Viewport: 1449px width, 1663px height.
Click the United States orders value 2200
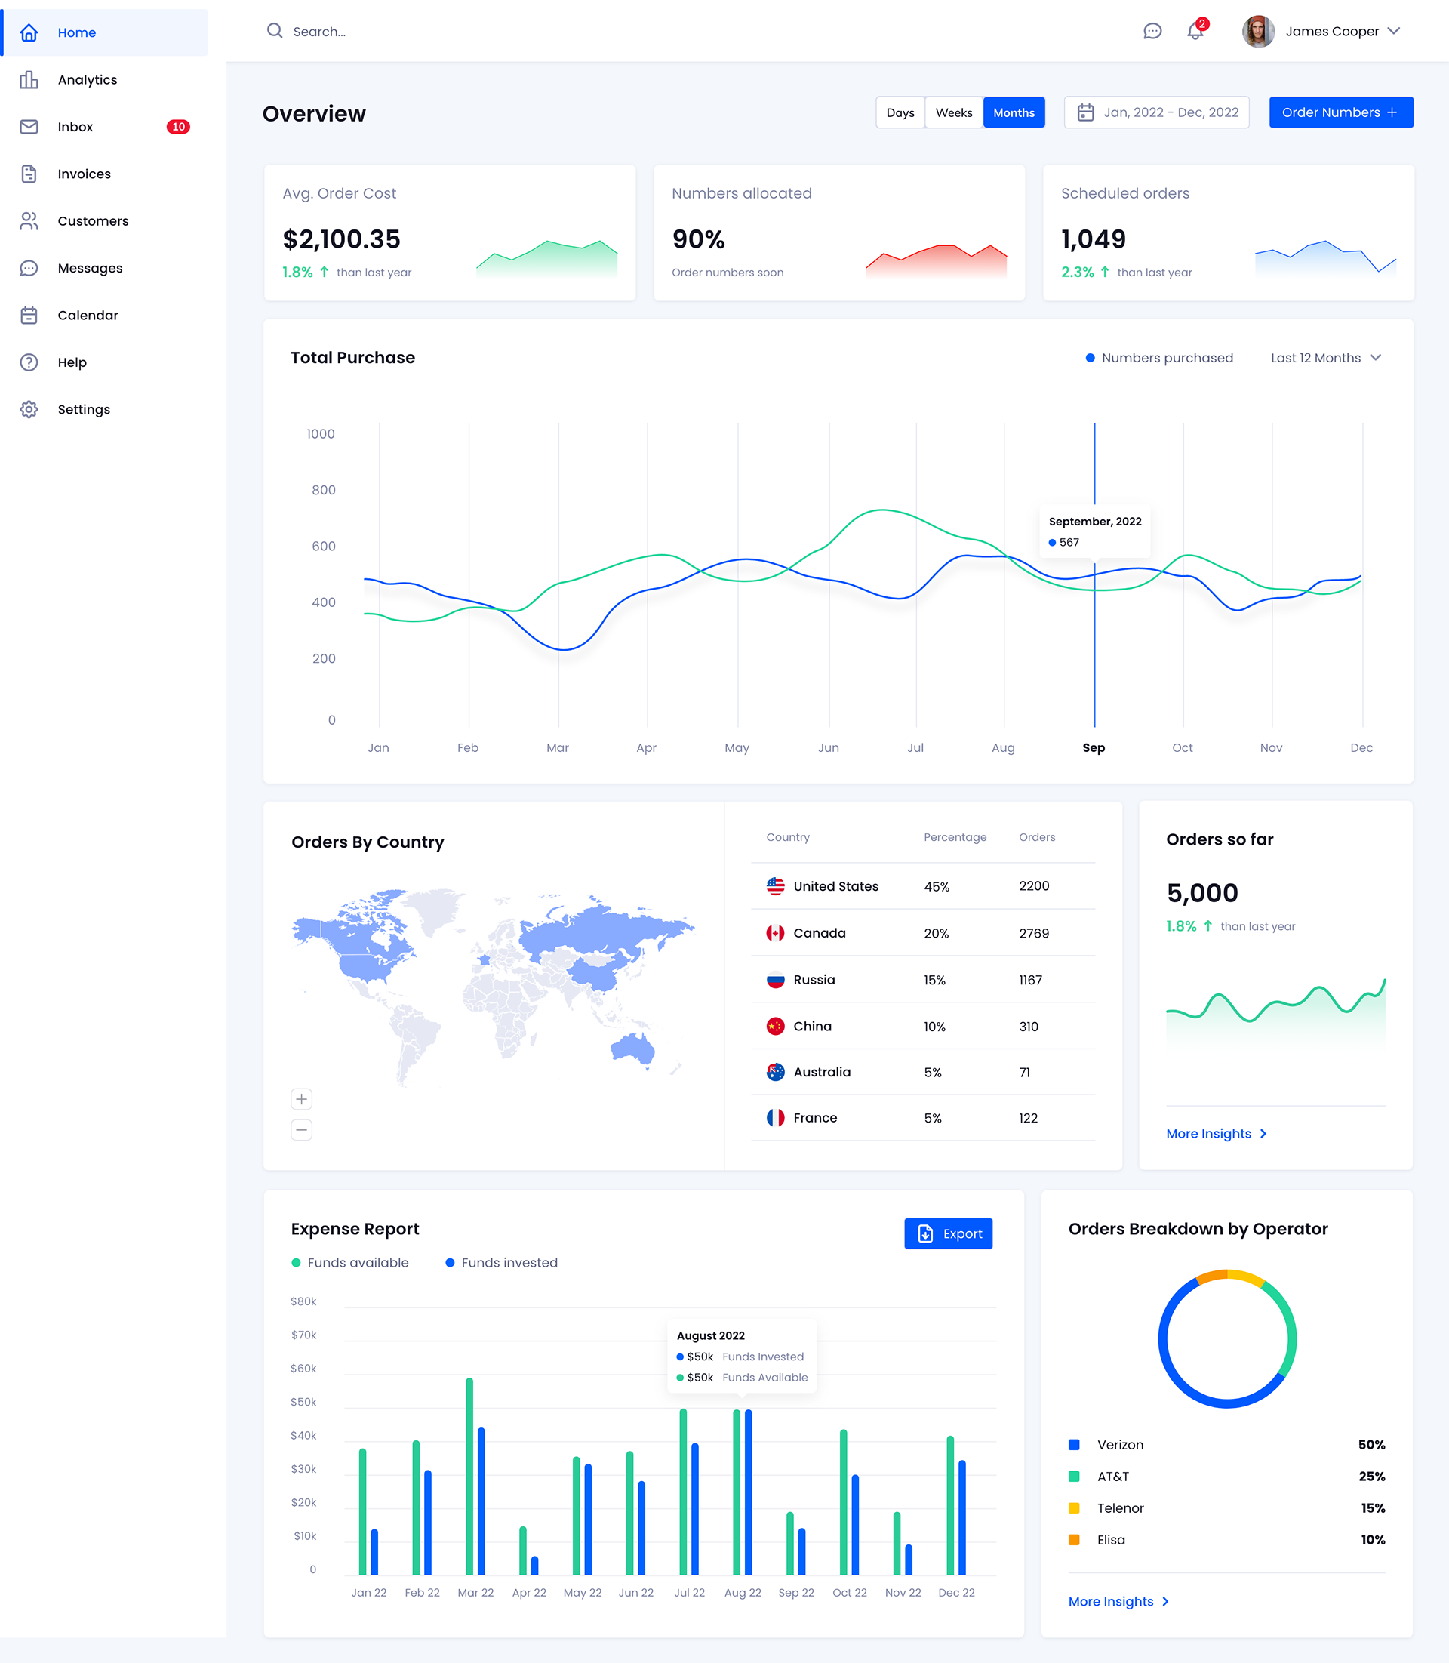1034,886
